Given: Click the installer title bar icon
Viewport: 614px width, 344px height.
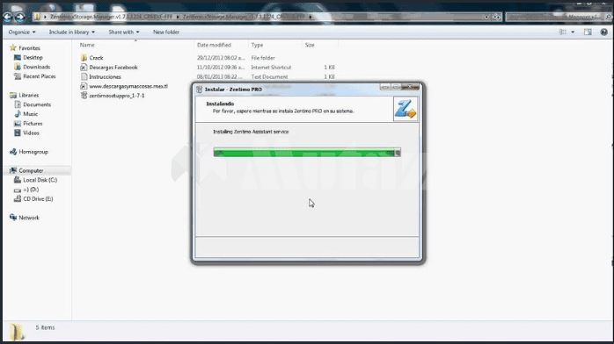Looking at the screenshot, I should point(200,90).
